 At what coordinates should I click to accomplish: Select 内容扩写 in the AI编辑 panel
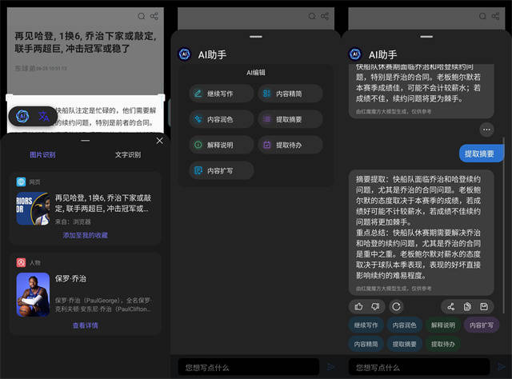click(x=222, y=170)
